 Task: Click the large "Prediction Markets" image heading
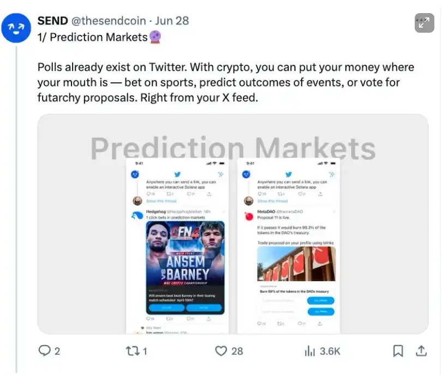pyautogui.click(x=233, y=148)
